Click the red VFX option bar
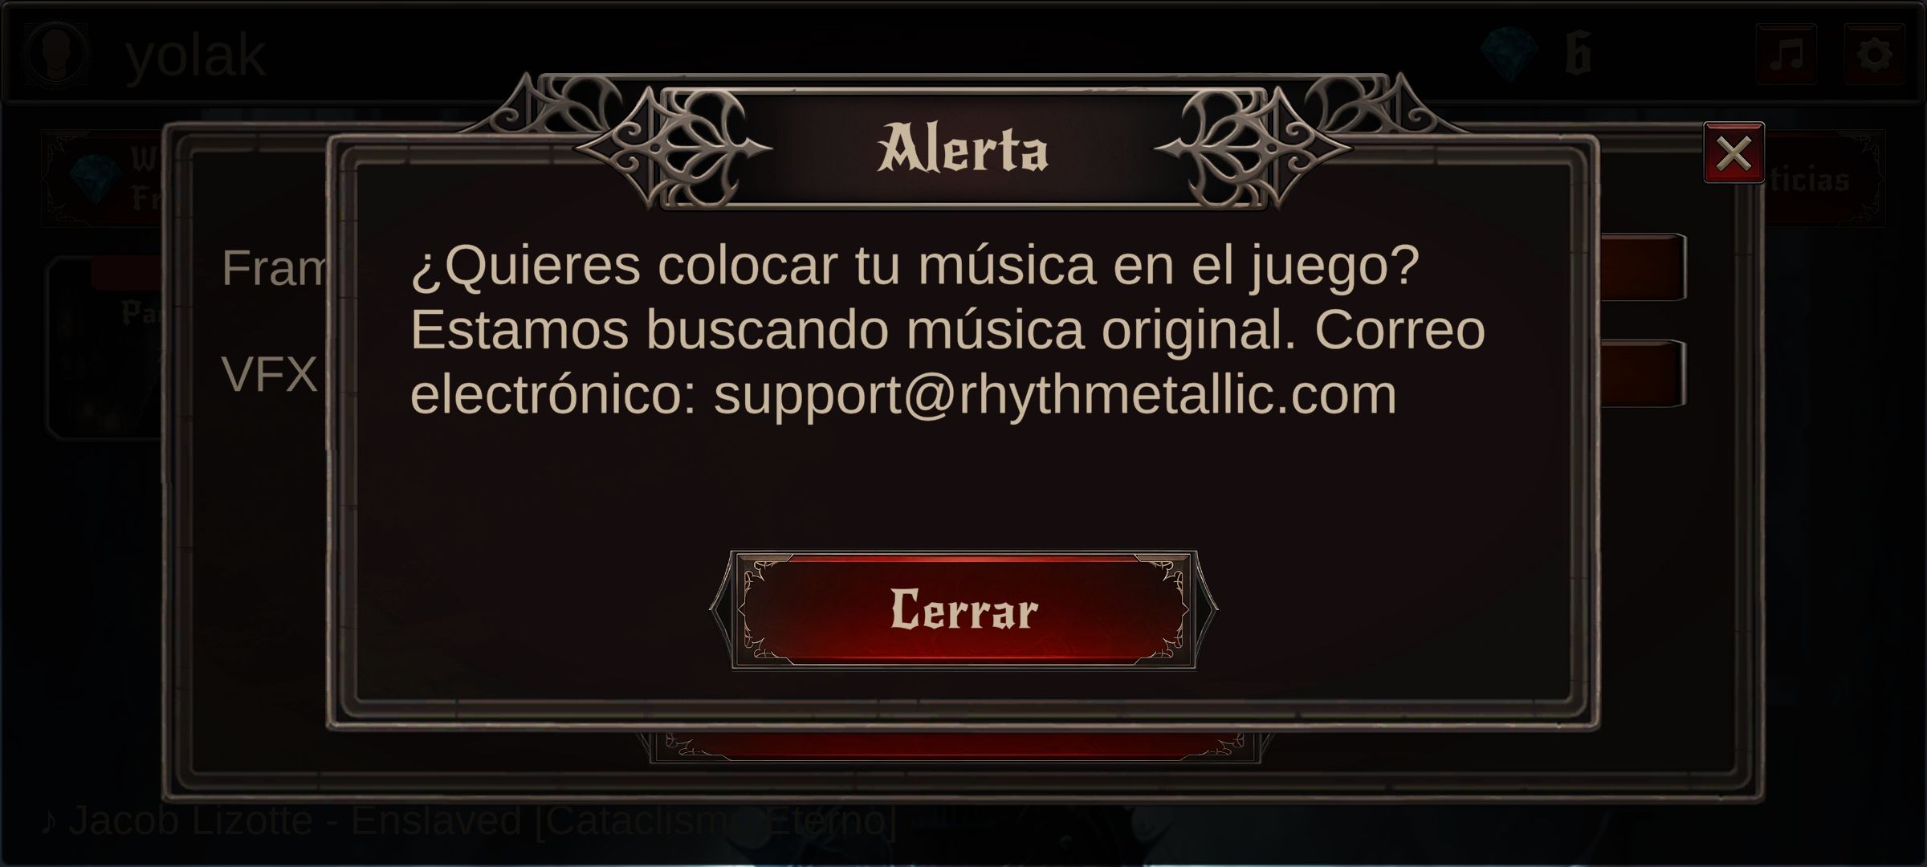1927x867 pixels. tap(1643, 374)
